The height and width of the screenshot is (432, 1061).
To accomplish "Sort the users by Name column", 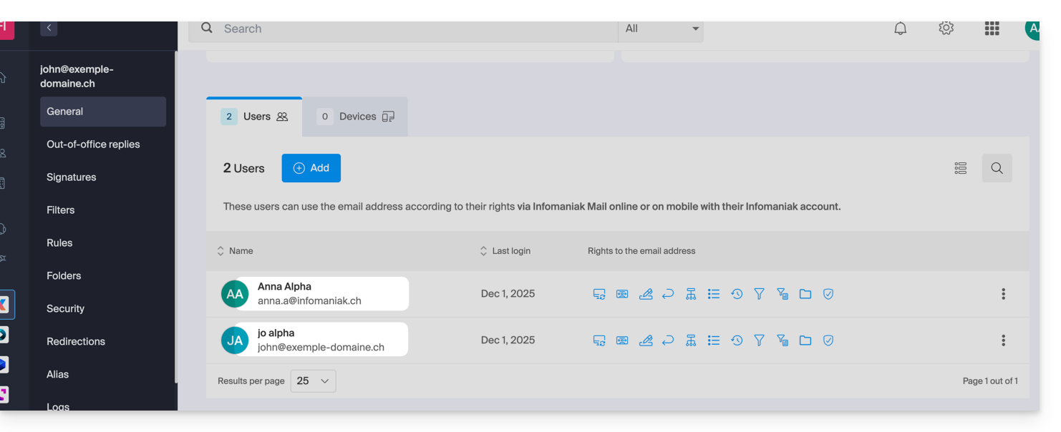I will 236,251.
